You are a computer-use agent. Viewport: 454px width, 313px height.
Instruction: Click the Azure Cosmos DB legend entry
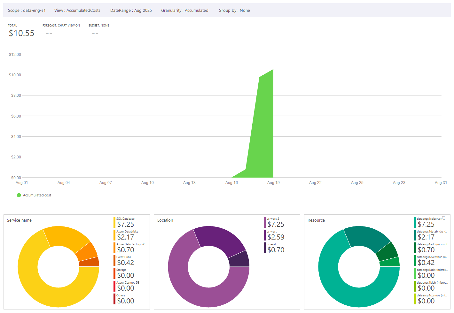(x=127, y=286)
